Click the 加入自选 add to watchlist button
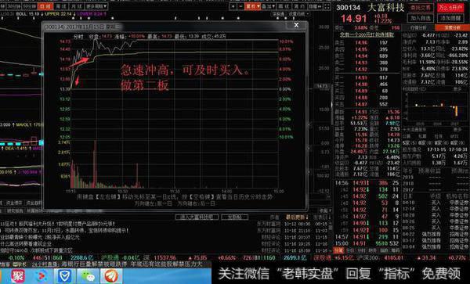 click(x=420, y=18)
